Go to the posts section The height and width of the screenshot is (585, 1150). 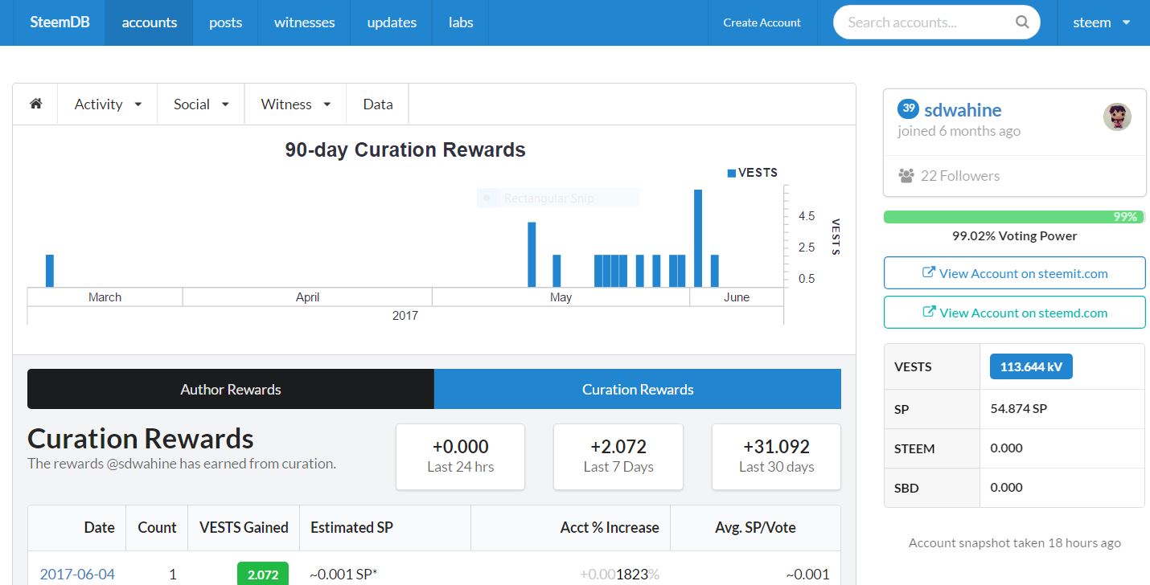coord(225,22)
